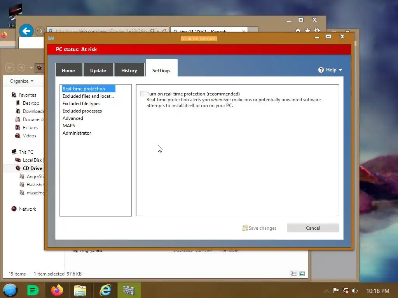Open Advanced settings category
The width and height of the screenshot is (398, 298).
[73, 118]
